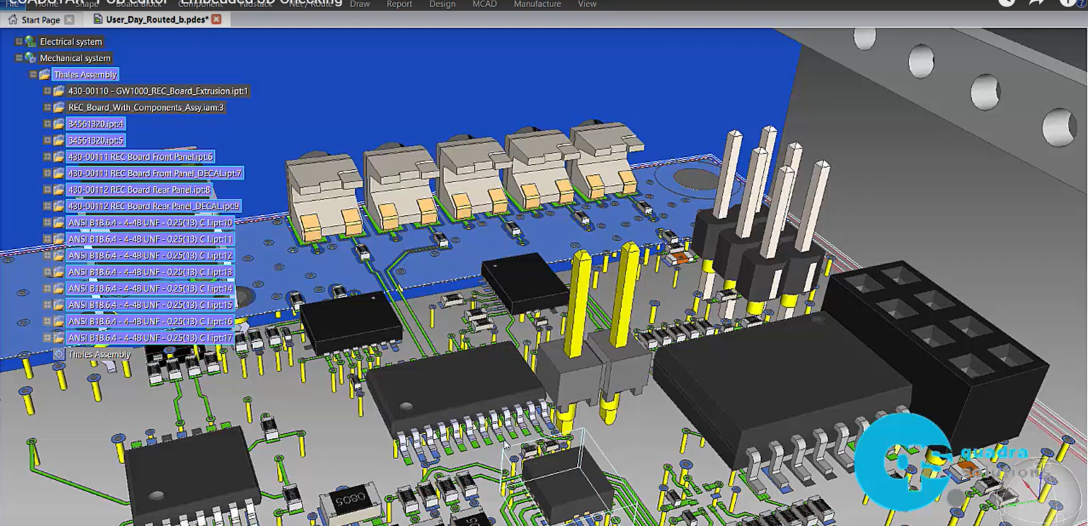Close the User_Day_Routed_b.pdes tab
Image resolution: width=1088 pixels, height=526 pixels.
216,19
